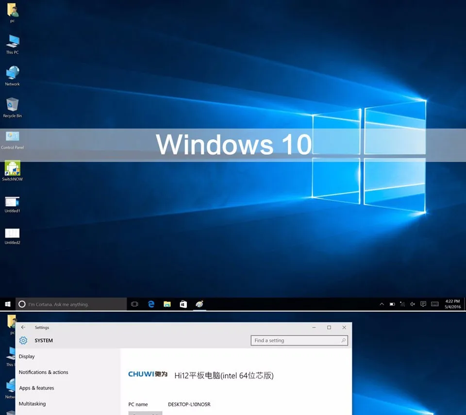Open File Explorer from the taskbar

(x=167, y=304)
